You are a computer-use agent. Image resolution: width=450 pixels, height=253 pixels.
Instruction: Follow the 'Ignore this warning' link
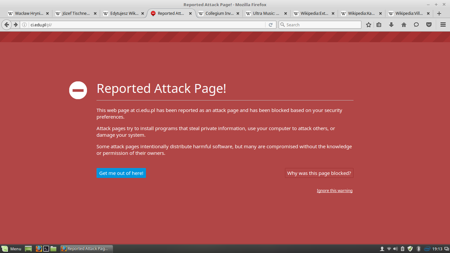pyautogui.click(x=334, y=191)
